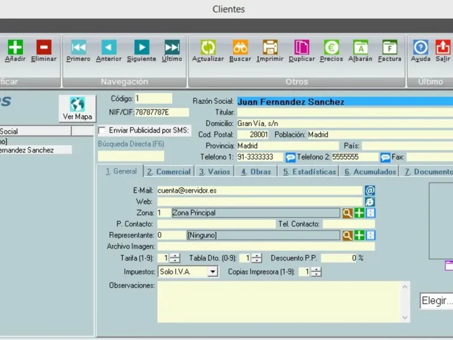This screenshot has width=453, height=340.
Task: Increase the Copias Impresora spinner value
Action: pyautogui.click(x=316, y=269)
